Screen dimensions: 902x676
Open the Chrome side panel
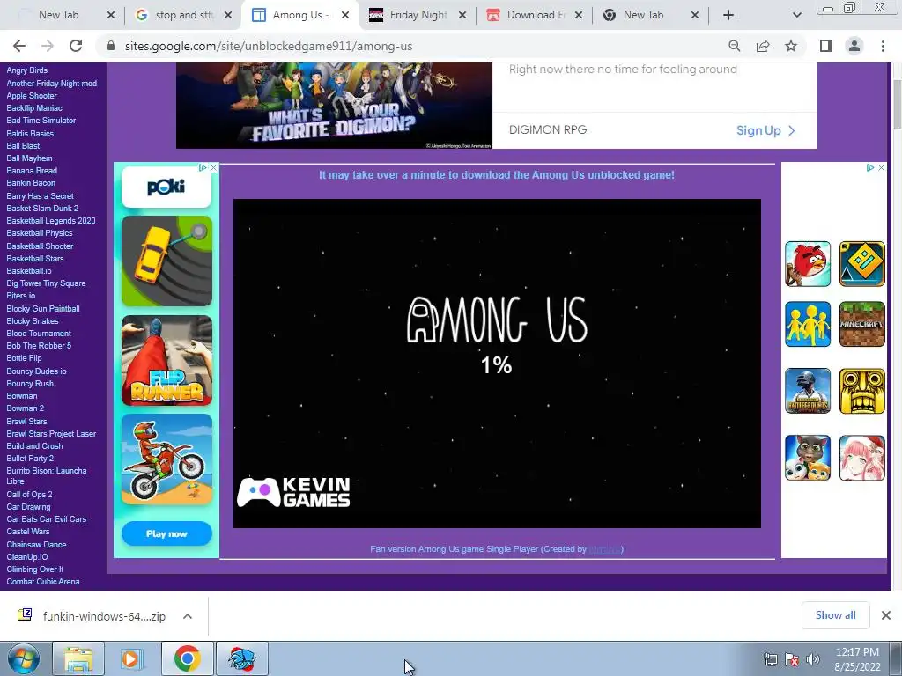tap(826, 46)
